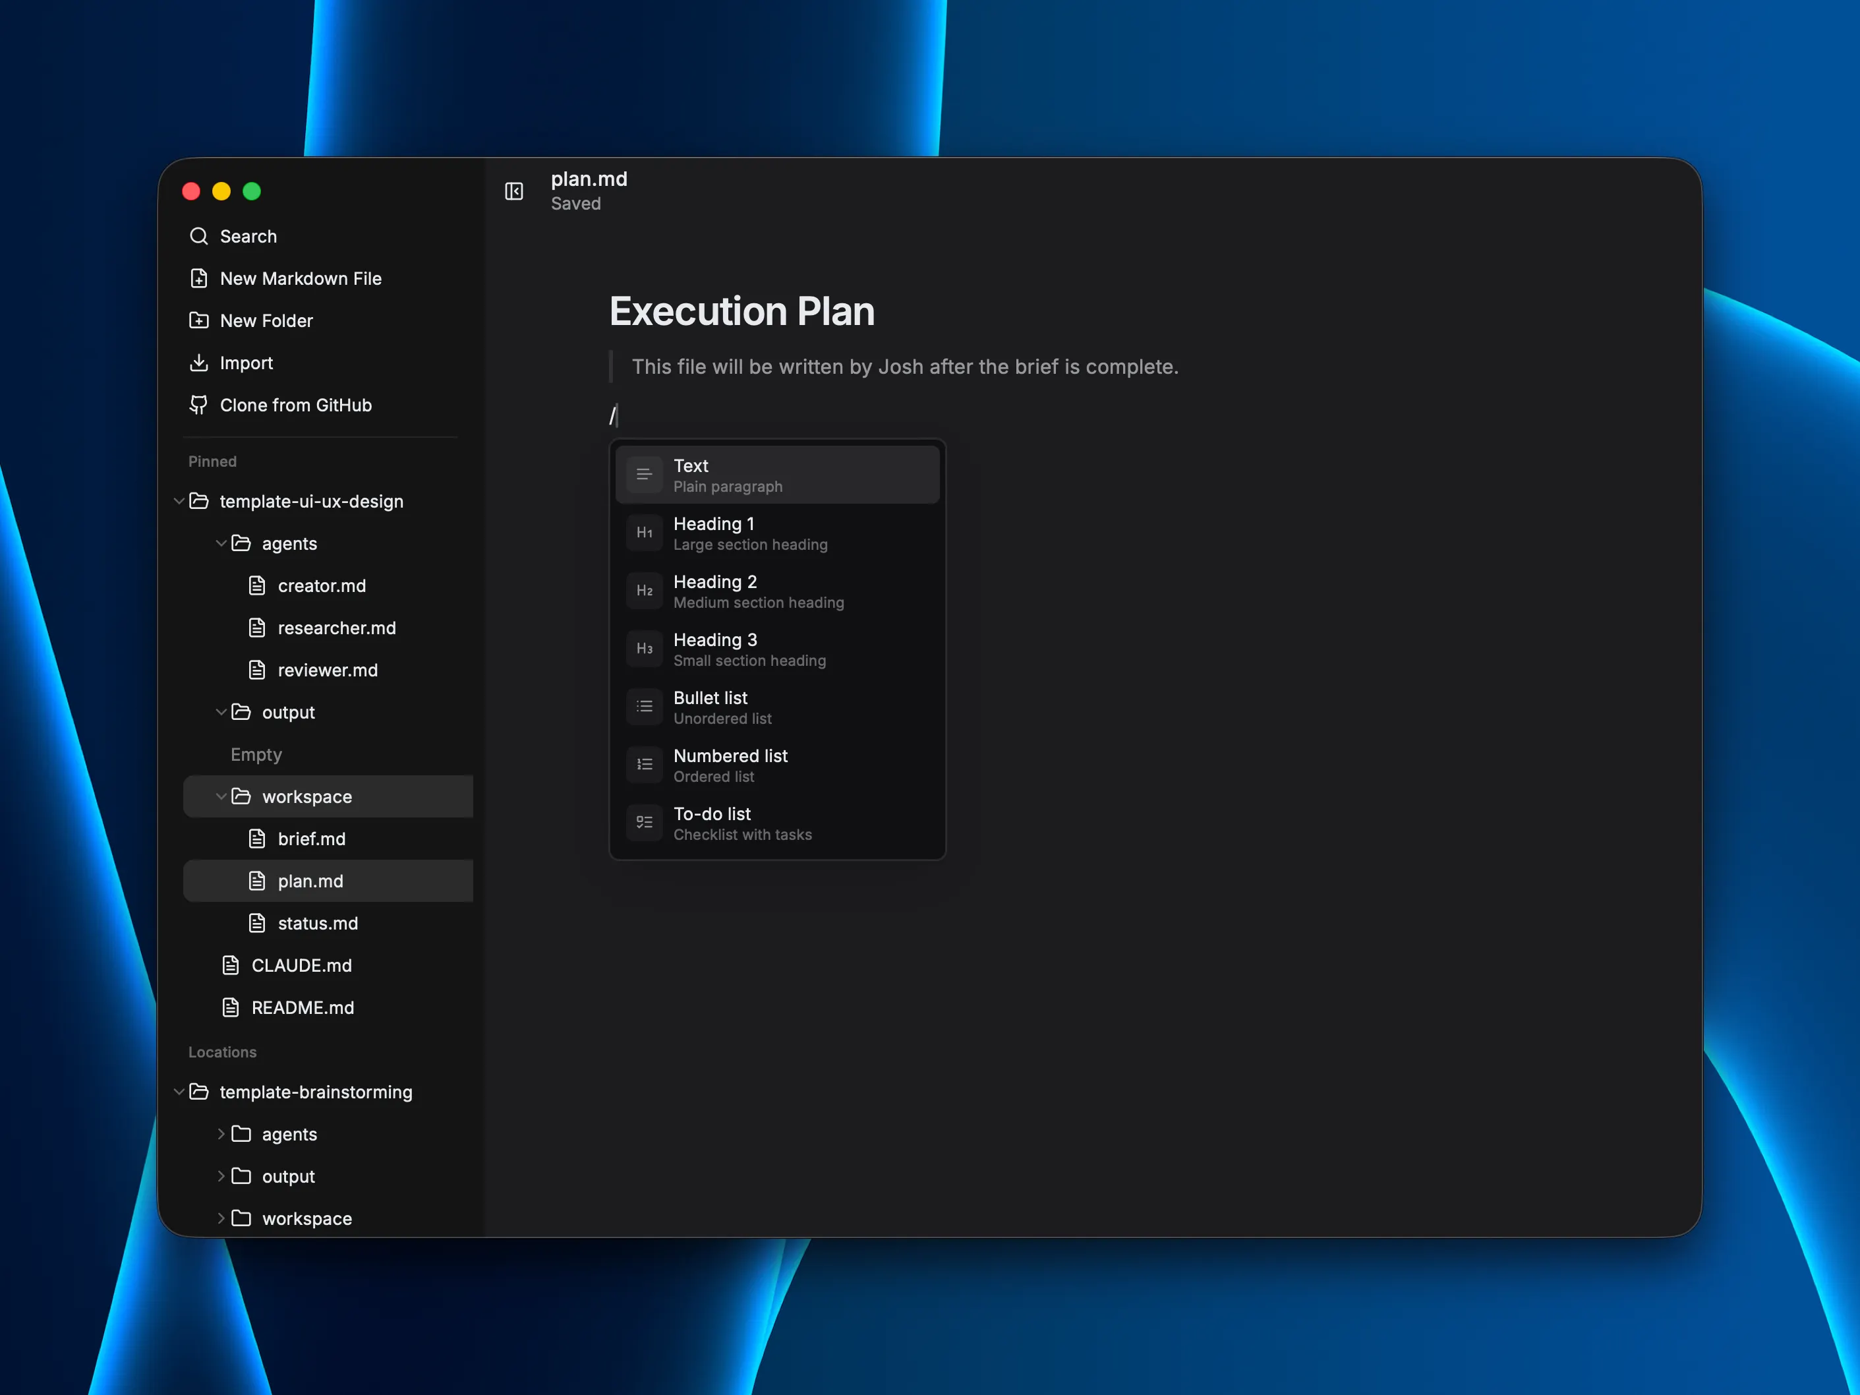The width and height of the screenshot is (1860, 1395).
Task: Click the file icon beside status.md
Action: (257, 922)
